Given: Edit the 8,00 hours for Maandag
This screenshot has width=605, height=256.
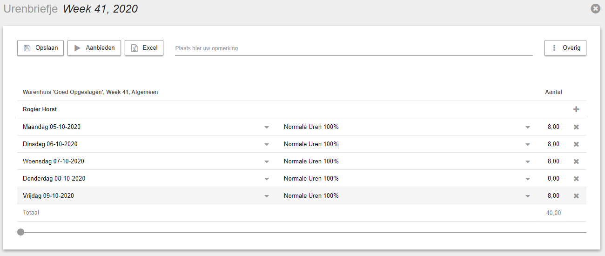Looking at the screenshot, I should click(x=553, y=127).
